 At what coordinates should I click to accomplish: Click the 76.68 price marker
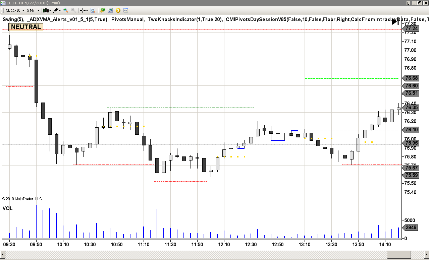[411, 78]
